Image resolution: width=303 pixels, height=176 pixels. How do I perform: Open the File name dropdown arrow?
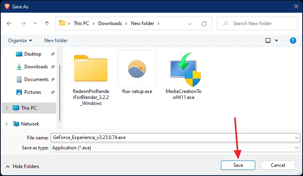296,137
